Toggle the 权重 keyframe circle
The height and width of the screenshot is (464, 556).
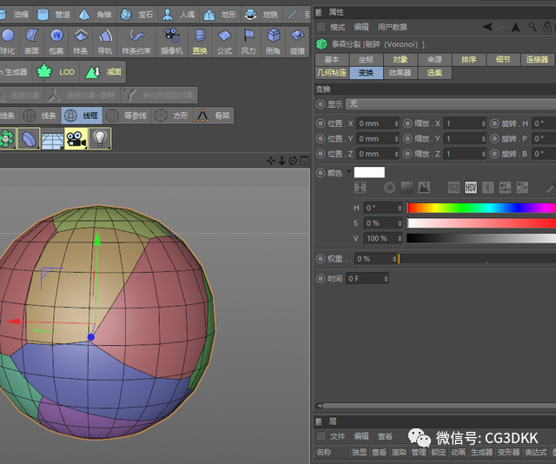click(x=321, y=259)
